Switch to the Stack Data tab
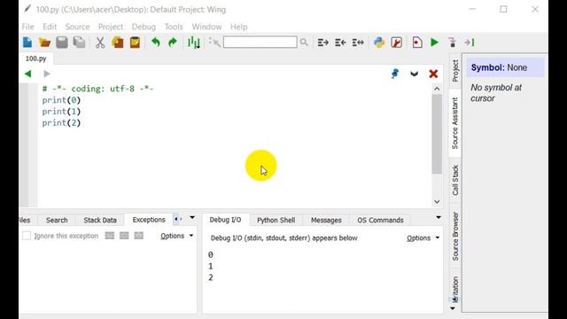This screenshot has width=567, height=319. click(x=100, y=220)
